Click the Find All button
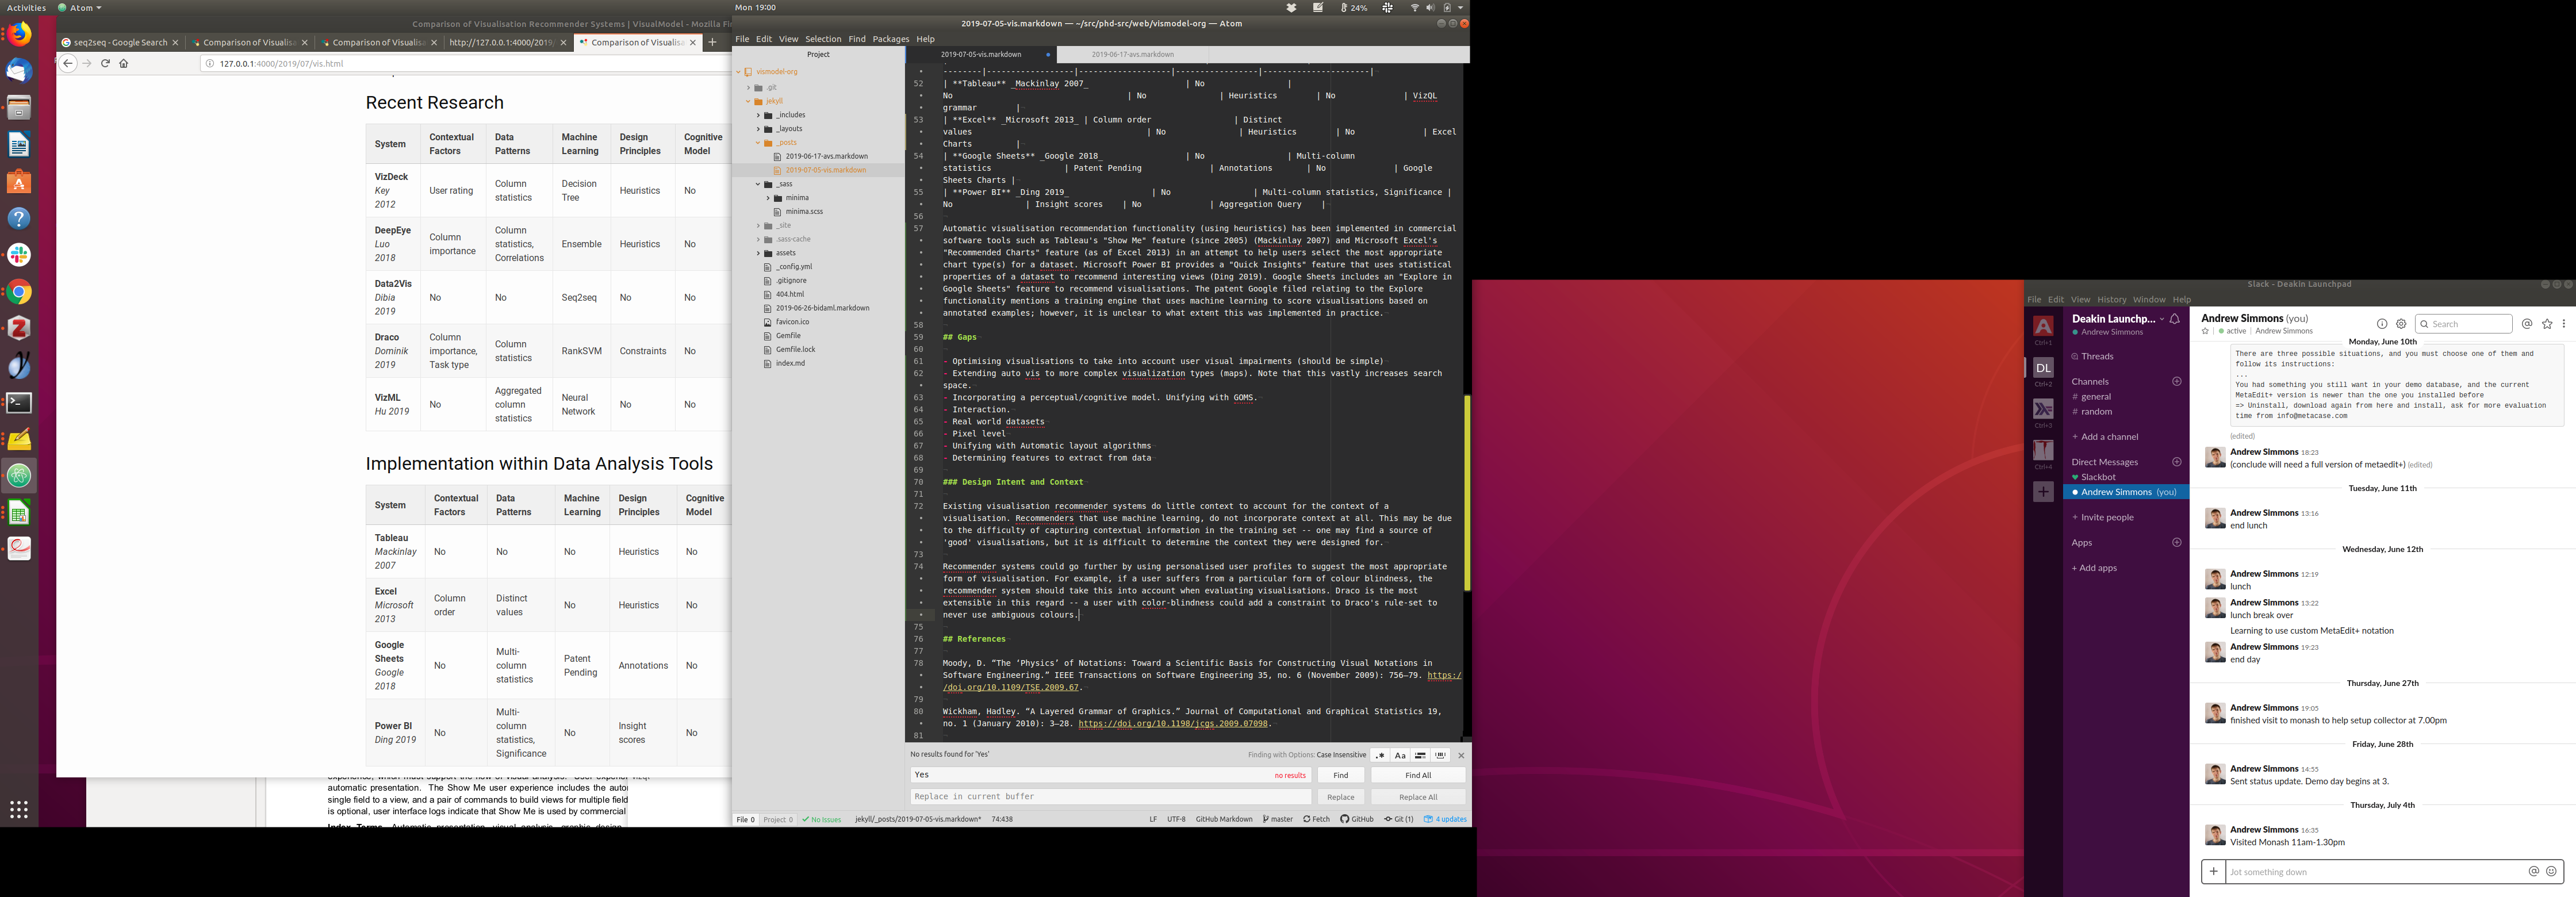This screenshot has width=2576, height=897. (1417, 775)
